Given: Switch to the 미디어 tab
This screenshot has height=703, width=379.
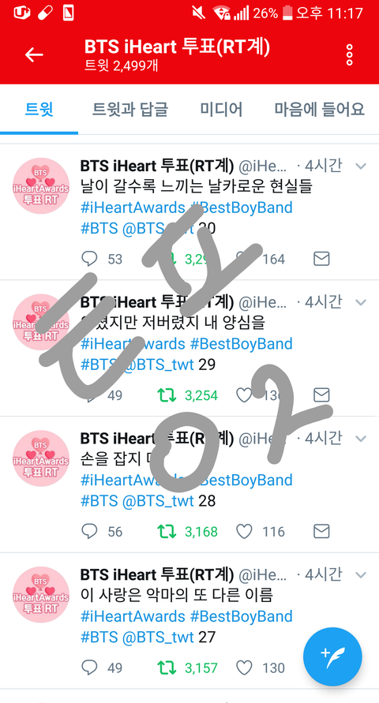Looking at the screenshot, I should pos(221,109).
